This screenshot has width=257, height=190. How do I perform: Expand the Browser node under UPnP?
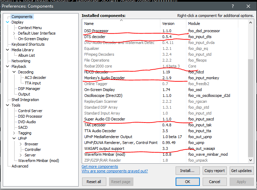(x=21, y=144)
